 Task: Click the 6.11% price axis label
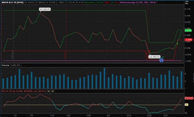click(187, 9)
